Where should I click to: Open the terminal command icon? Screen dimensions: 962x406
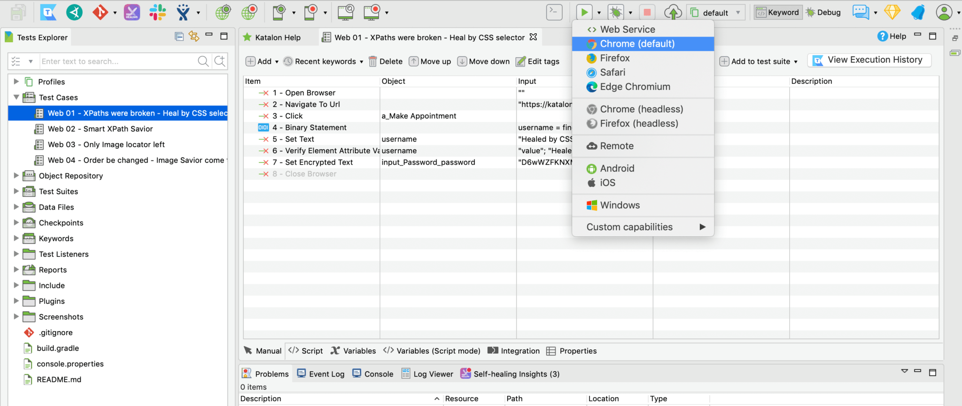click(554, 13)
